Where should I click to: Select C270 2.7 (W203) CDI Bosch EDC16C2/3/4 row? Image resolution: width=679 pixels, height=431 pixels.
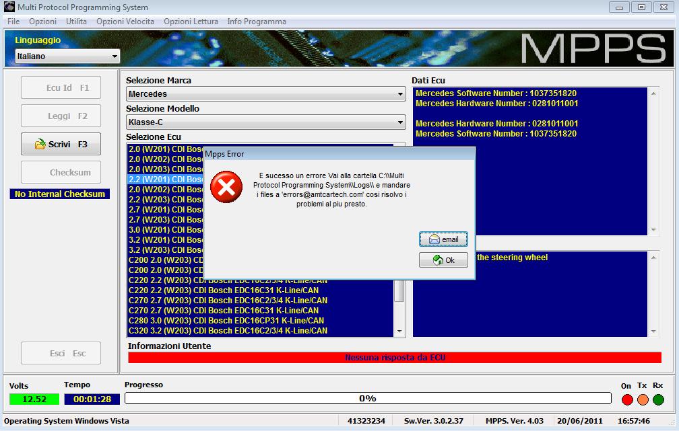tap(261, 300)
